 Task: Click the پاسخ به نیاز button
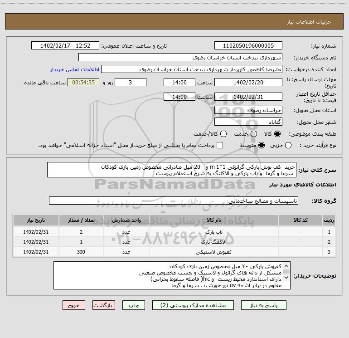pos(264,305)
